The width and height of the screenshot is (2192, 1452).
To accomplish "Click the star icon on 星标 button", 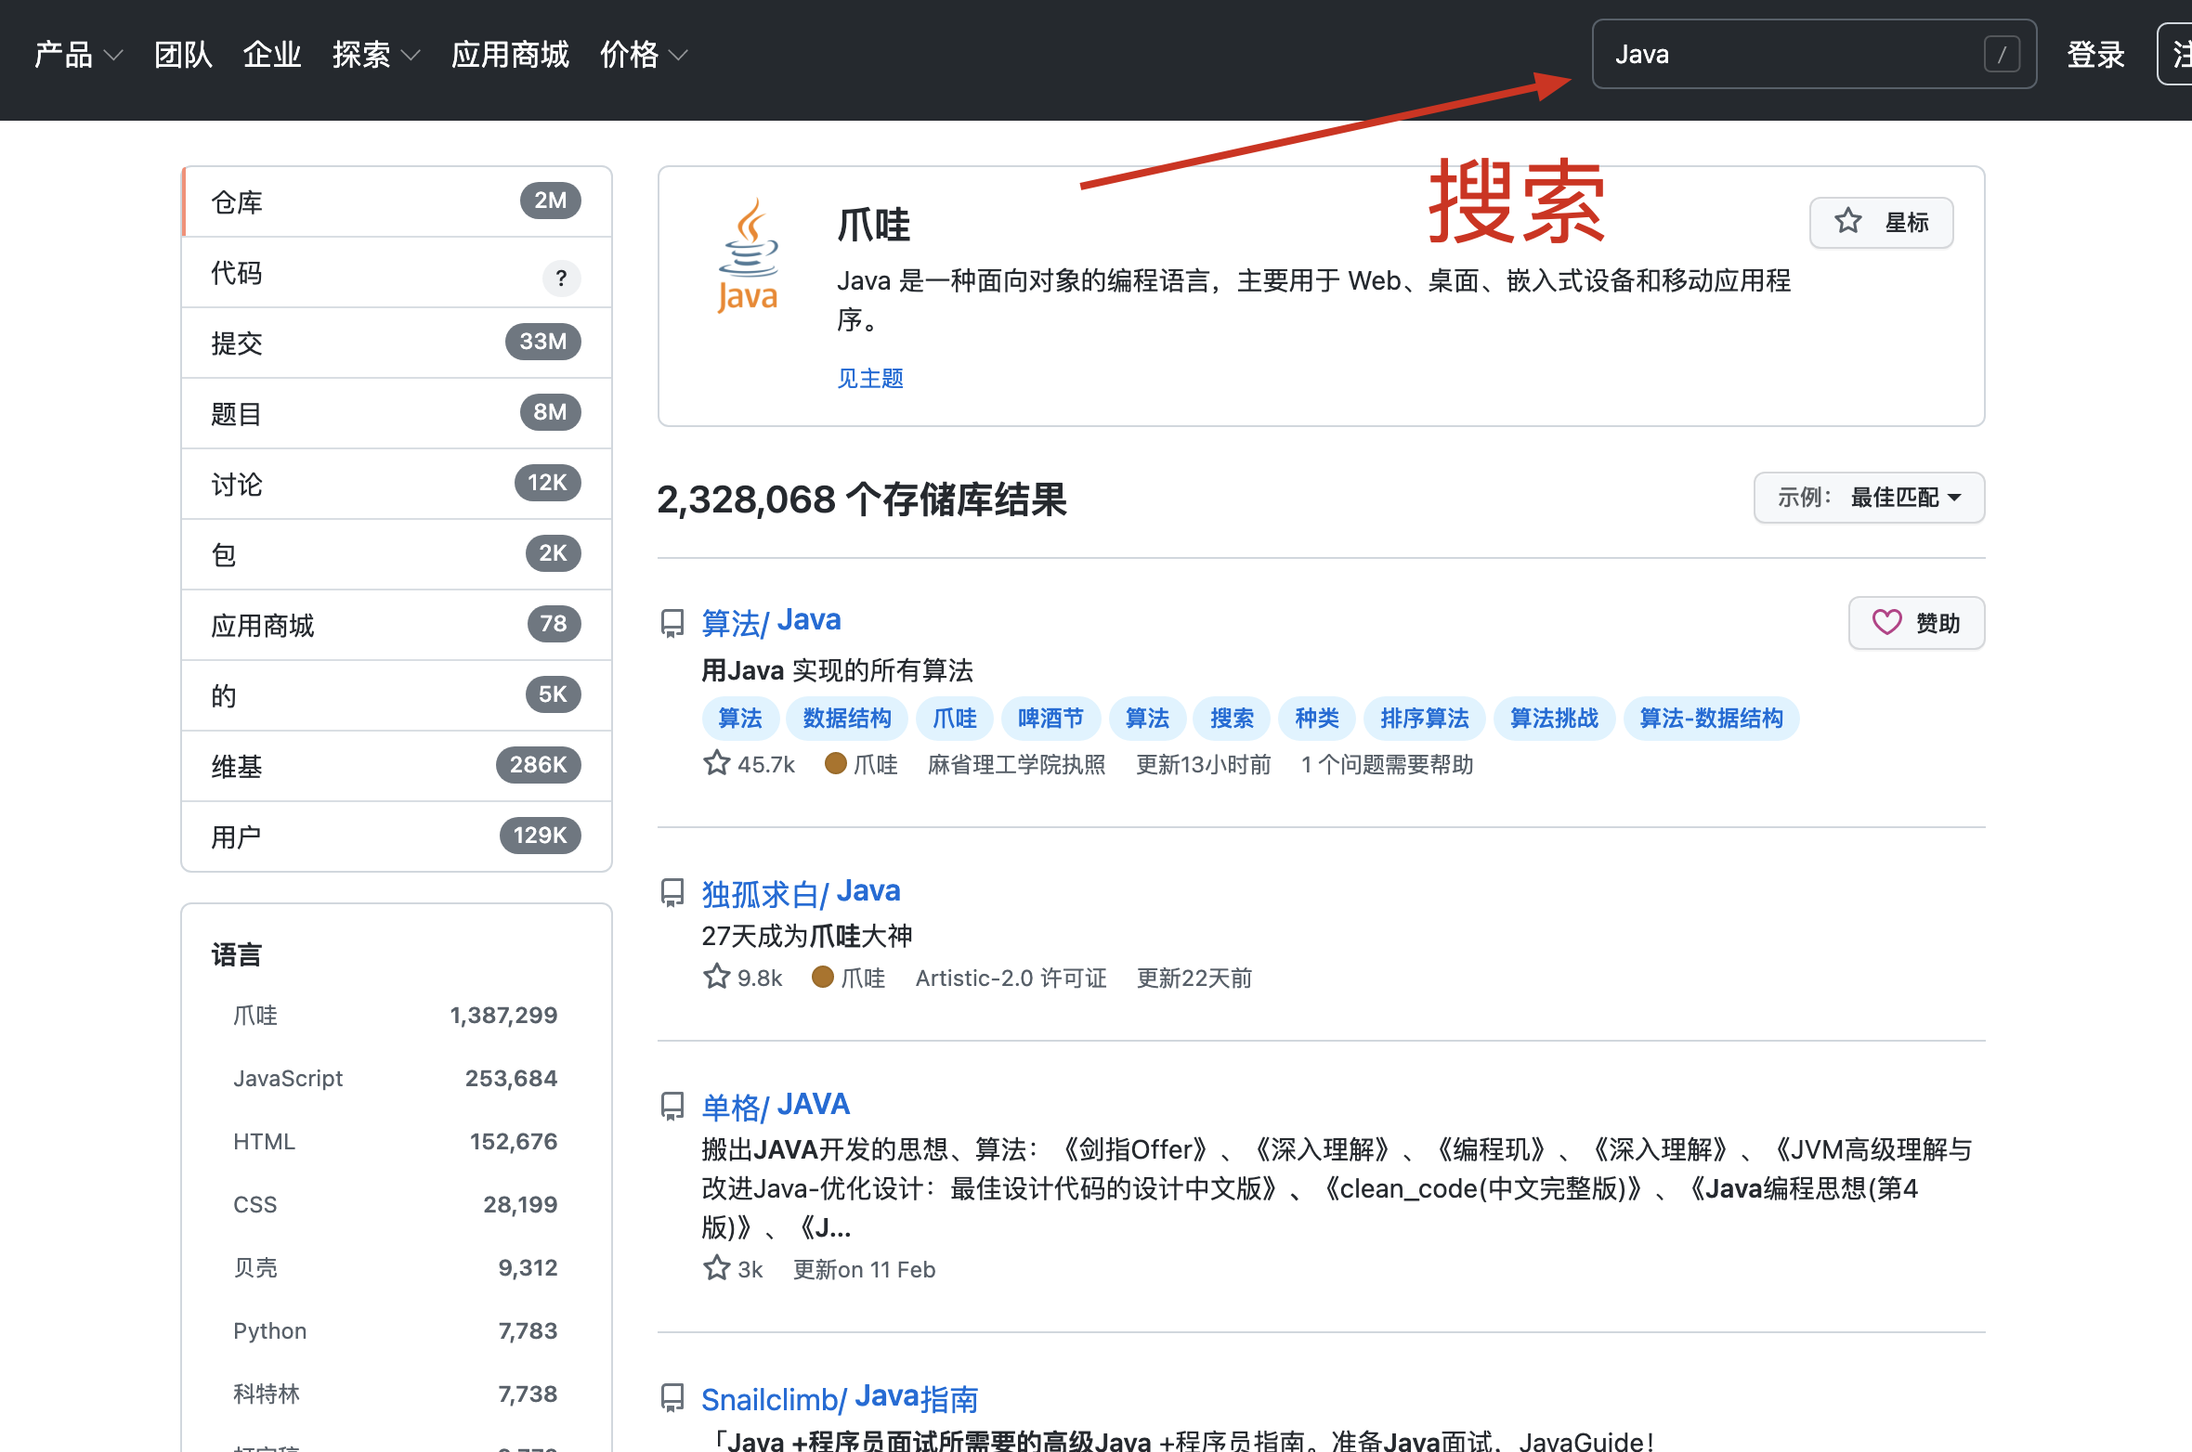I will point(1847,222).
